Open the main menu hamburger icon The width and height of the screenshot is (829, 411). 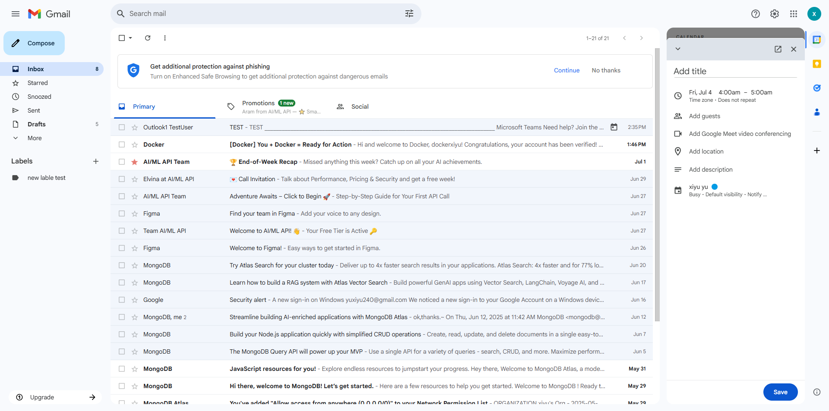(x=16, y=14)
